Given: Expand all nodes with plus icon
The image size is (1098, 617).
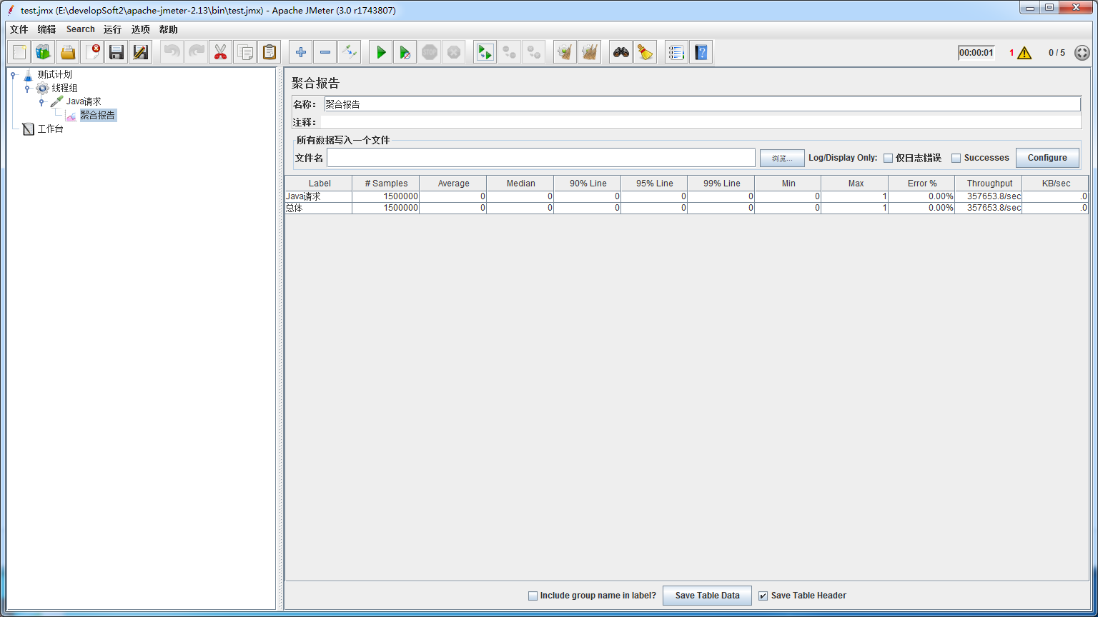Looking at the screenshot, I should point(301,52).
